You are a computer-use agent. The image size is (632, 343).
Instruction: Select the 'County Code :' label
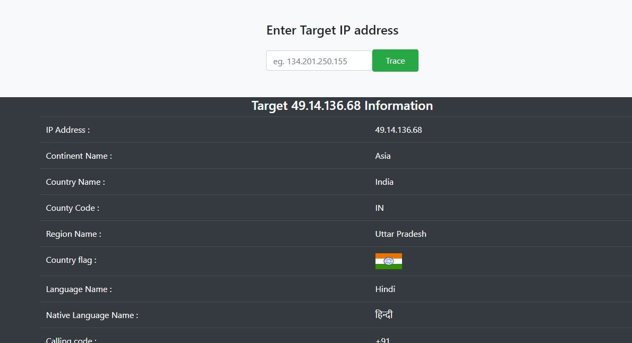(x=73, y=208)
